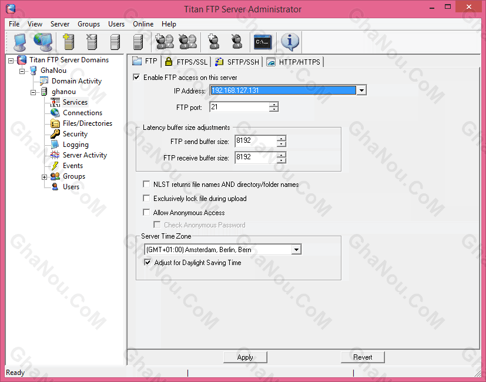Click the add server icon with yellow plus
The image size is (486, 382).
click(69, 42)
